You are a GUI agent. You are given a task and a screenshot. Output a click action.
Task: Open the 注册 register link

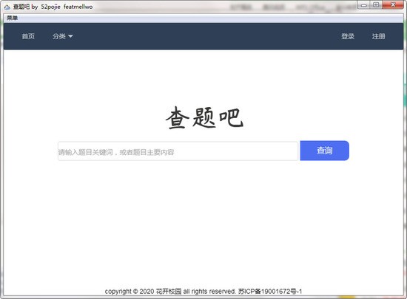(x=378, y=36)
